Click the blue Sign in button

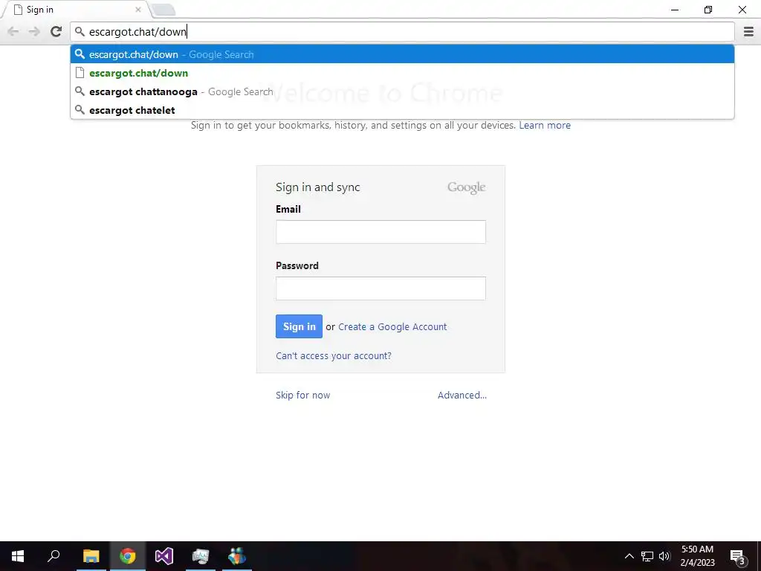[299, 326]
